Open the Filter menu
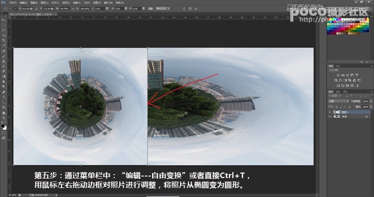Screen dimensions: 374x197 [x=77, y=2]
